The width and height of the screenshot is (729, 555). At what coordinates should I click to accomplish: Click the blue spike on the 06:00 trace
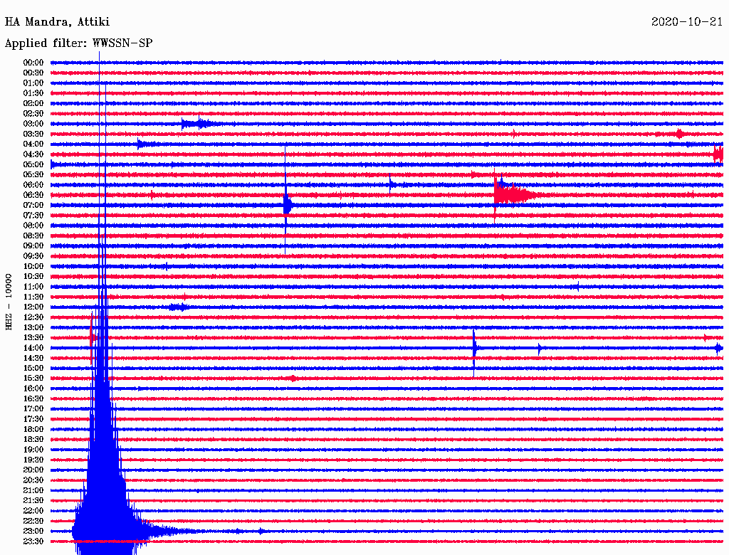click(x=391, y=184)
